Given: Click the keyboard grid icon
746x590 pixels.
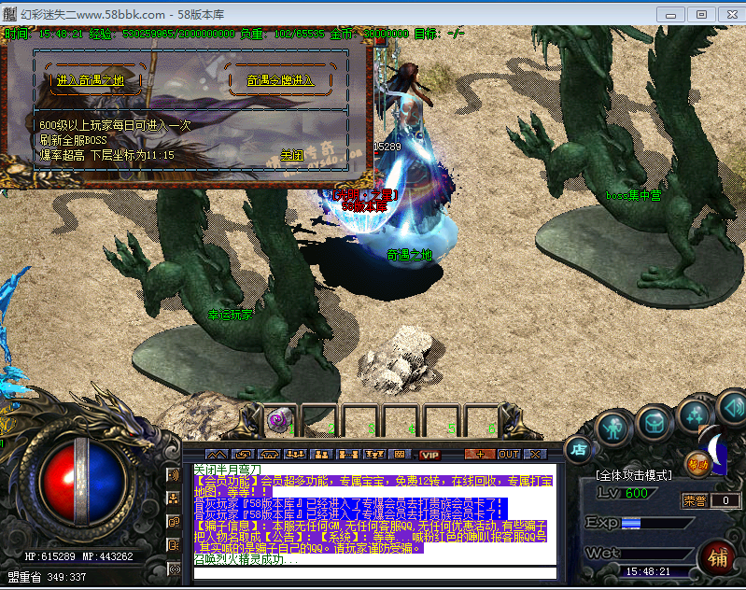Looking at the screenshot, I should pos(400,455).
